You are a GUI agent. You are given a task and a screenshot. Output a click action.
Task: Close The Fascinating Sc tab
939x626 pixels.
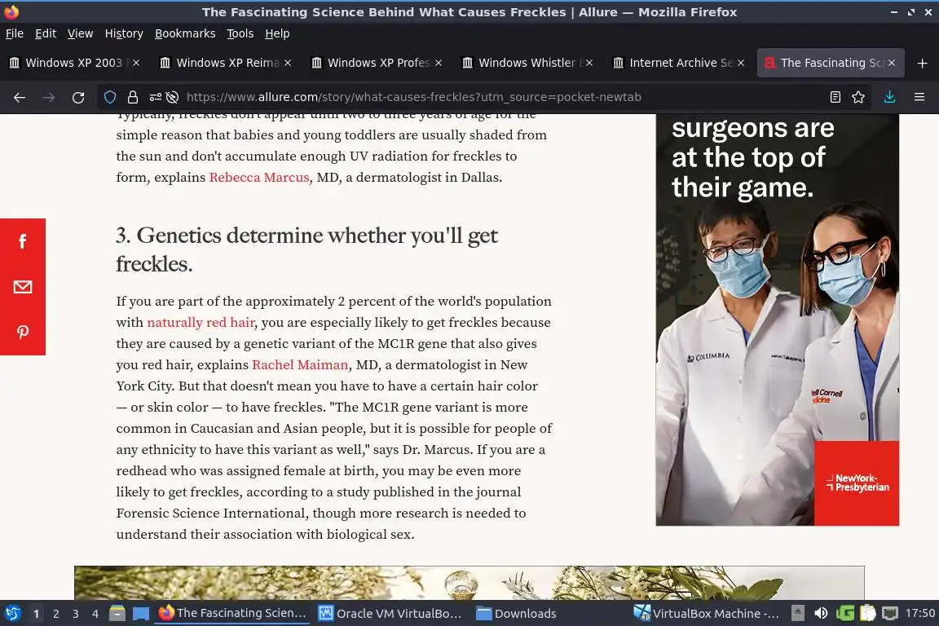[x=892, y=63]
